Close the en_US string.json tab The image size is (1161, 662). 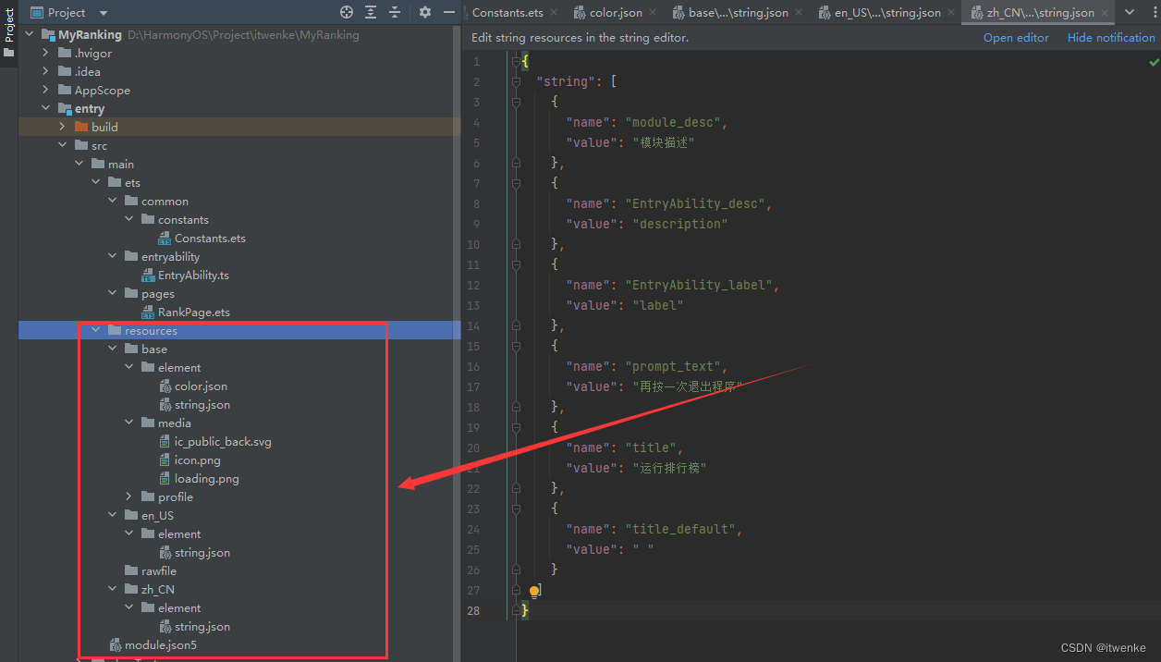(x=951, y=12)
